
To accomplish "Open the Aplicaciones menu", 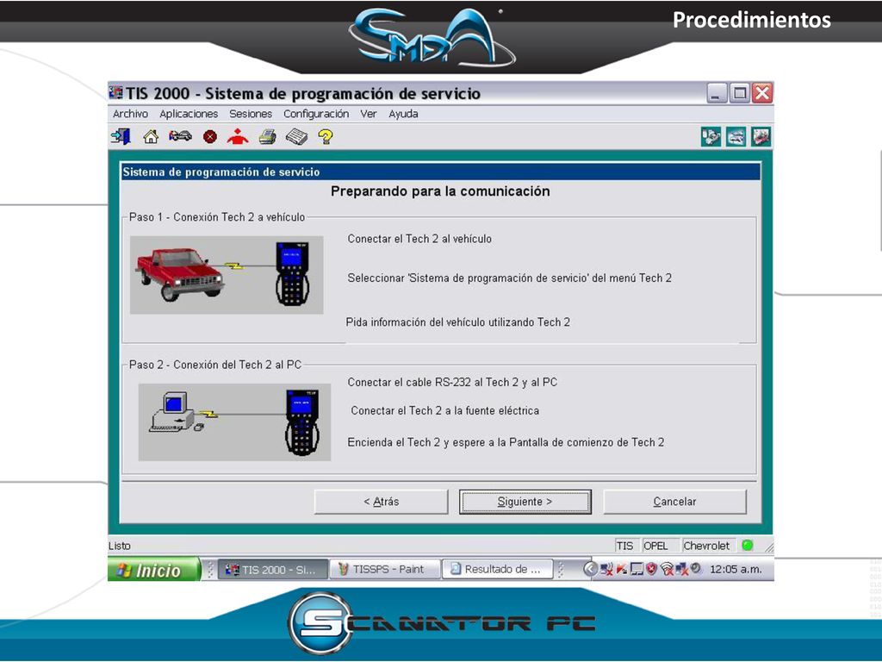I will click(189, 114).
